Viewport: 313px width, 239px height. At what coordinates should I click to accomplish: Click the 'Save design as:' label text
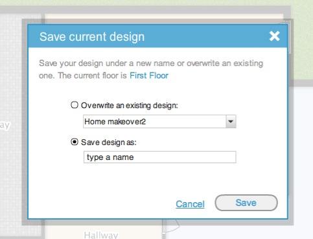109,142
